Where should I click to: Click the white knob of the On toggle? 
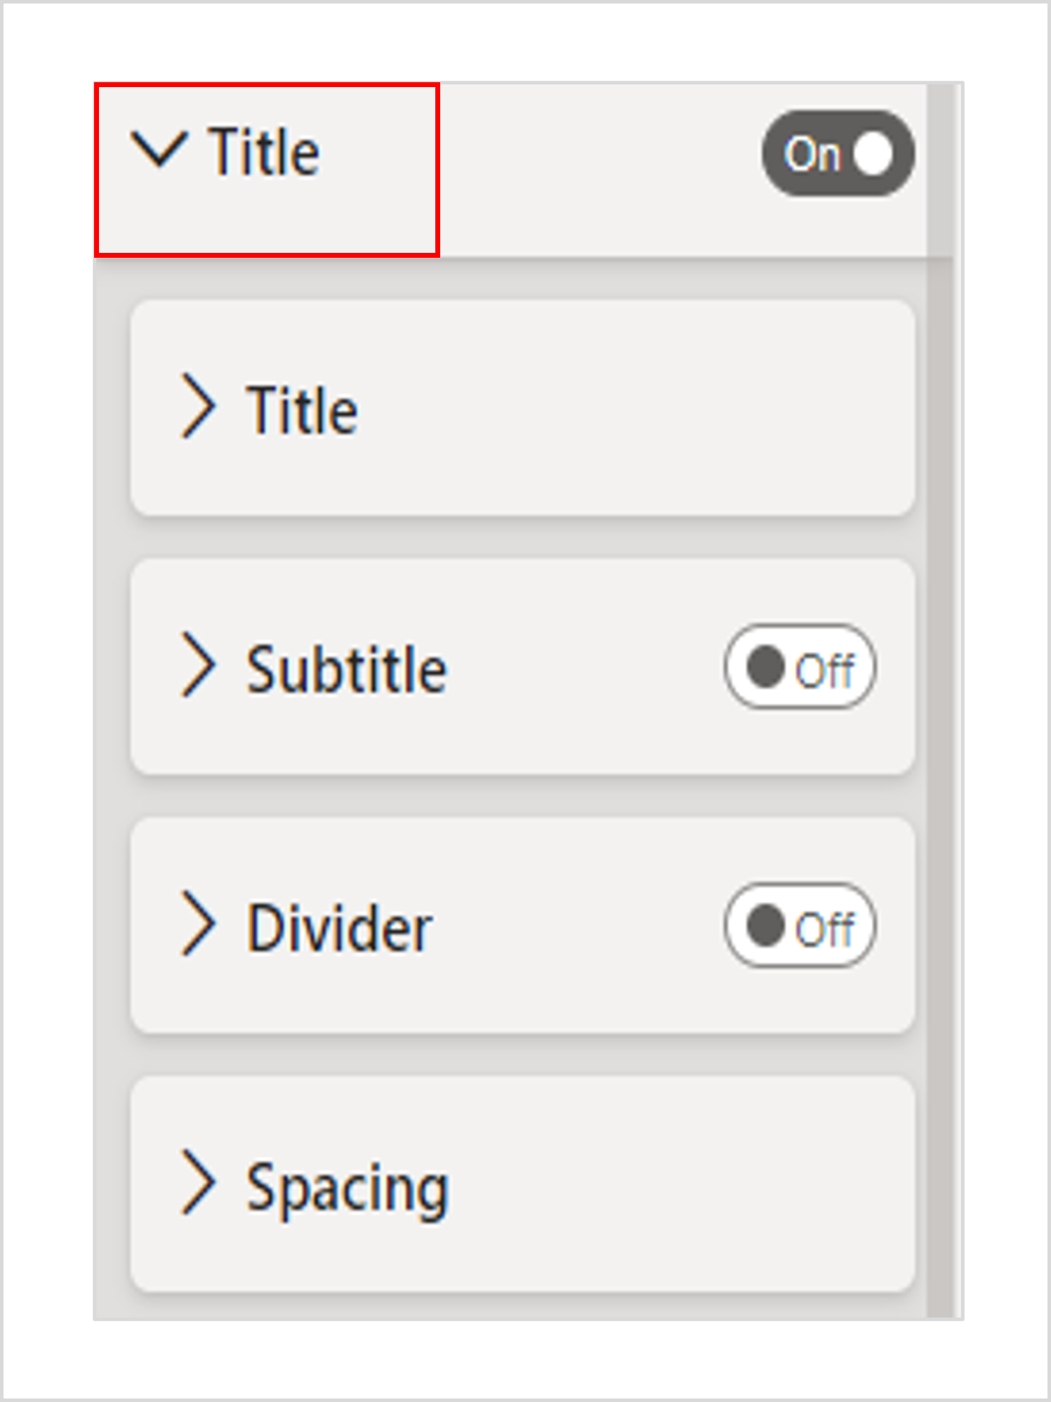(873, 153)
